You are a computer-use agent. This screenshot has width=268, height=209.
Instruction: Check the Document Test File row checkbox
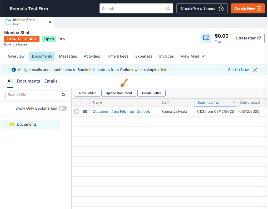click(76, 111)
